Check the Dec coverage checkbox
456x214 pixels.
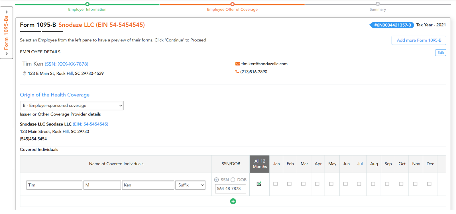pos(429,184)
